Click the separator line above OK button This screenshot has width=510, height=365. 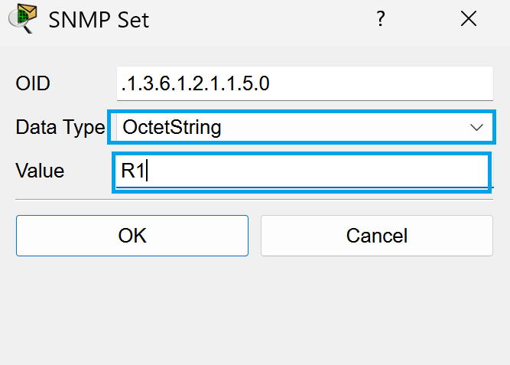click(x=254, y=200)
